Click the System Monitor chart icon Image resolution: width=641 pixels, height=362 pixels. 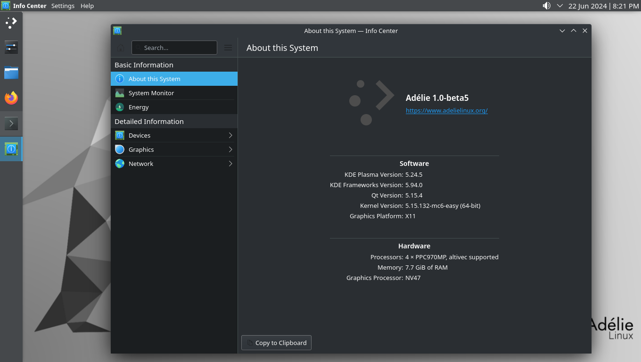[120, 93]
